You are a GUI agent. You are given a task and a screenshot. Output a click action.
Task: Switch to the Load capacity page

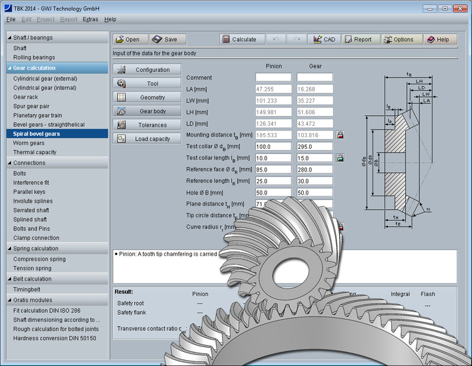[147, 138]
